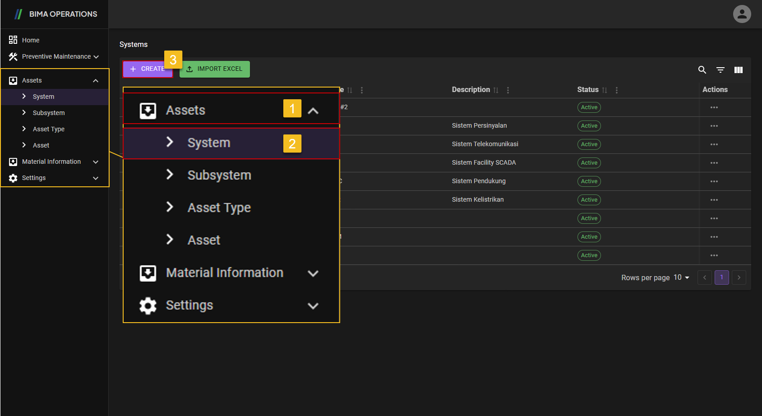The image size is (762, 416).
Task: Open the user account avatar menu
Action: pos(742,14)
